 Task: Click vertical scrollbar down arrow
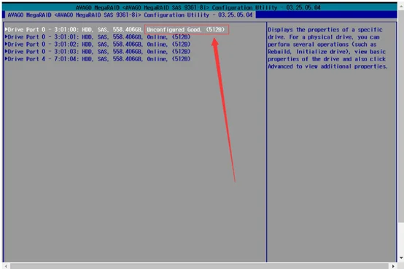401,257
